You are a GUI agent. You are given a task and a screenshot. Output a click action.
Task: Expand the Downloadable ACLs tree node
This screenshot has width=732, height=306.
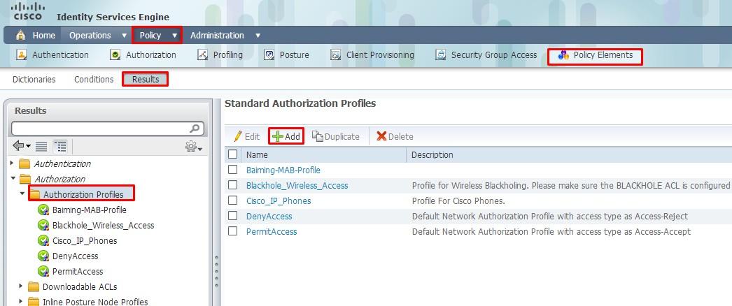tap(21, 286)
